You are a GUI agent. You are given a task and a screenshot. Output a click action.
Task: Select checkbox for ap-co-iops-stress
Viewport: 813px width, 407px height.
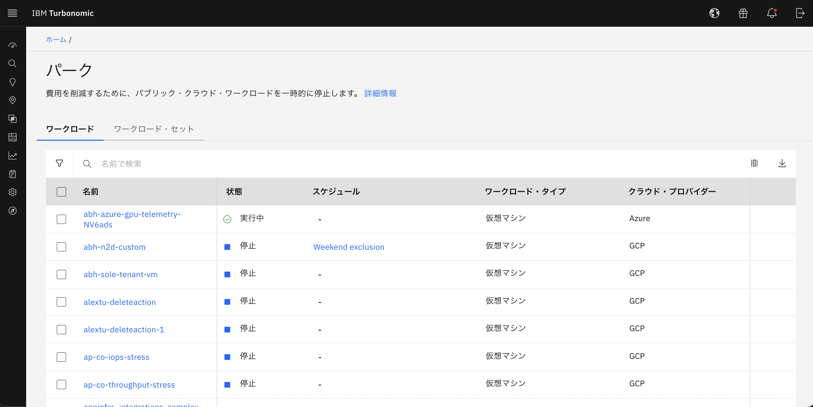[x=61, y=357]
